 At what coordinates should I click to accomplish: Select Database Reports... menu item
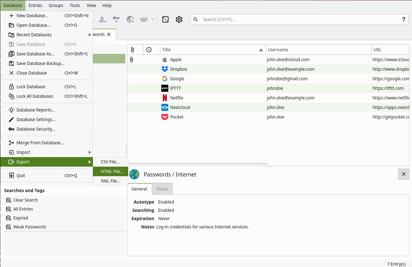[36, 110]
